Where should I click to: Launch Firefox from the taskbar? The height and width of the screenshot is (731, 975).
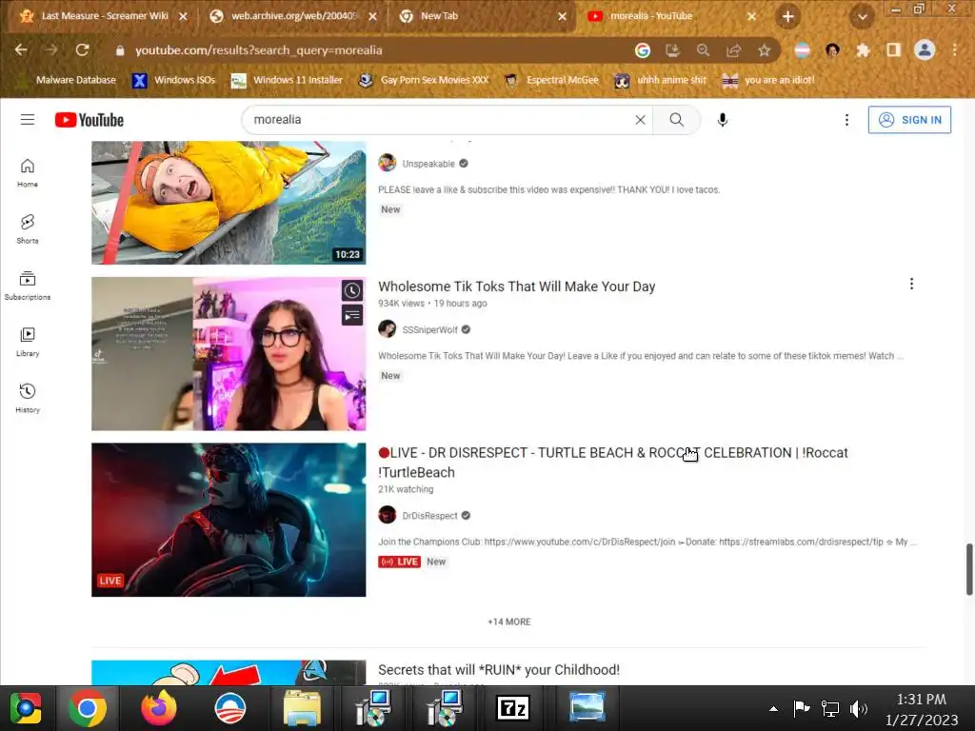pyautogui.click(x=159, y=708)
